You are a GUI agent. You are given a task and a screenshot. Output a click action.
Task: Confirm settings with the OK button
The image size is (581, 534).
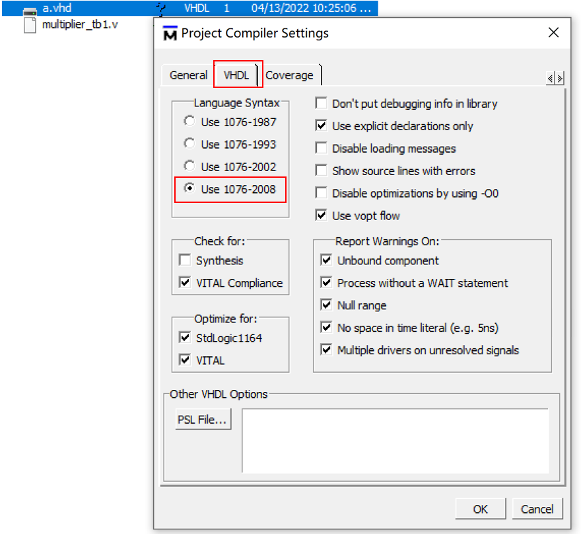click(x=481, y=509)
